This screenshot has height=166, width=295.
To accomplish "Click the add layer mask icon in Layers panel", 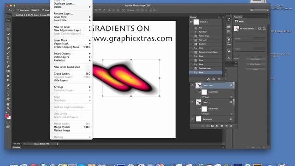I will tap(212, 126).
